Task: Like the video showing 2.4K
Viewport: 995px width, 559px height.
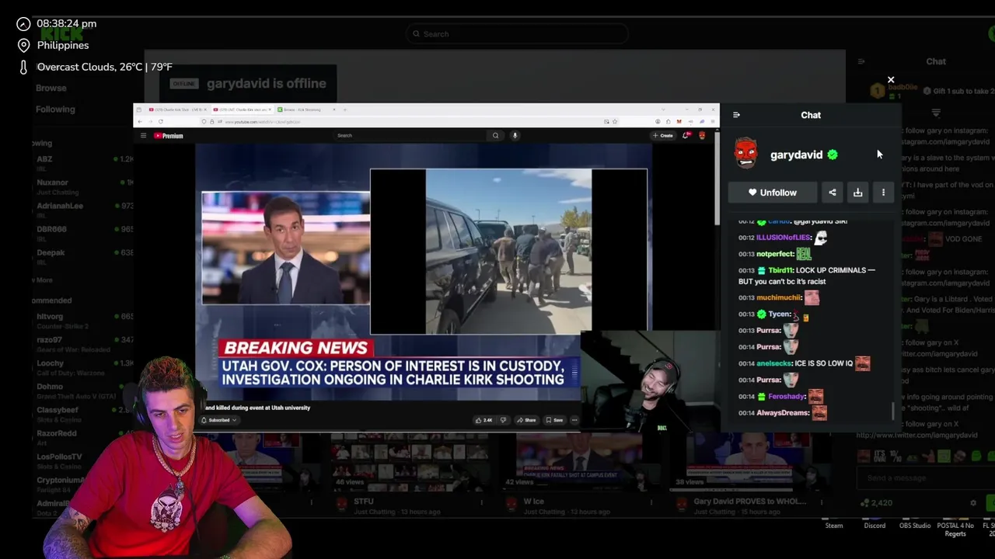Action: point(484,420)
